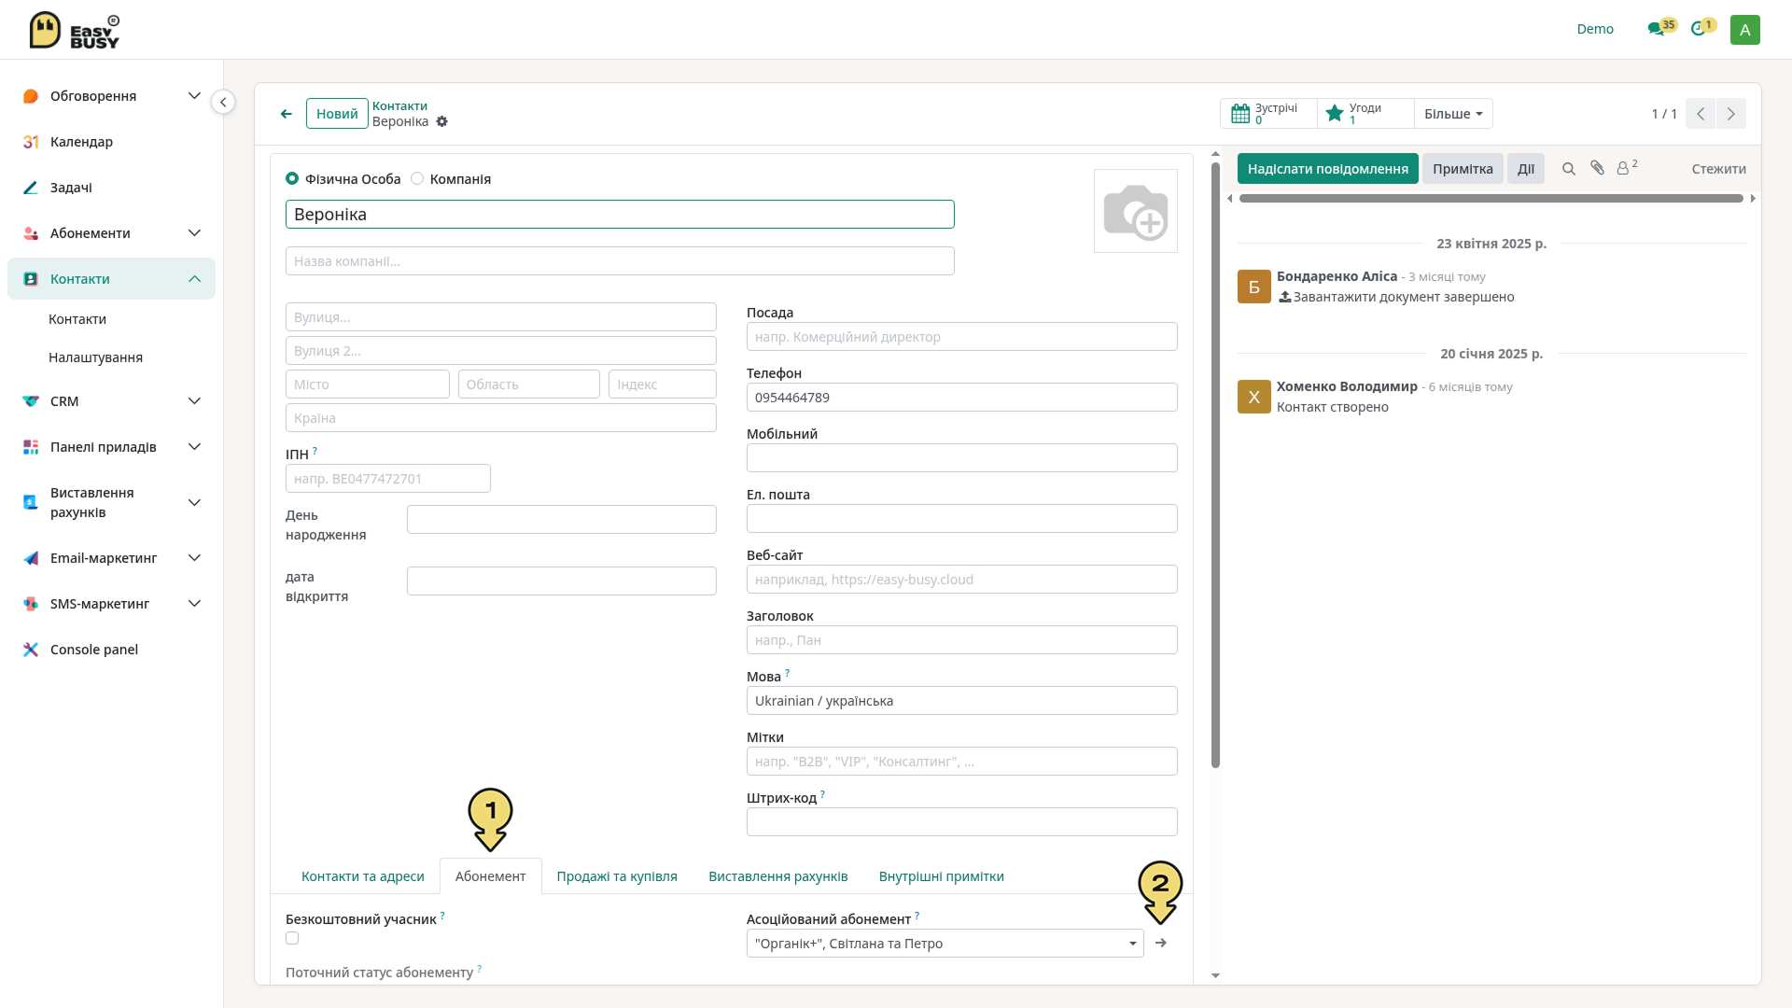The height and width of the screenshot is (1008, 1792).
Task: Open the associated subscription record arrow
Action: (1161, 943)
